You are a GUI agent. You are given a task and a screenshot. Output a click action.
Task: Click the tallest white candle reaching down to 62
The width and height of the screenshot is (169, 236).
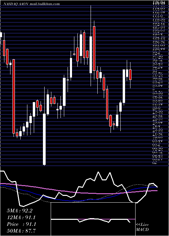coord(44,139)
